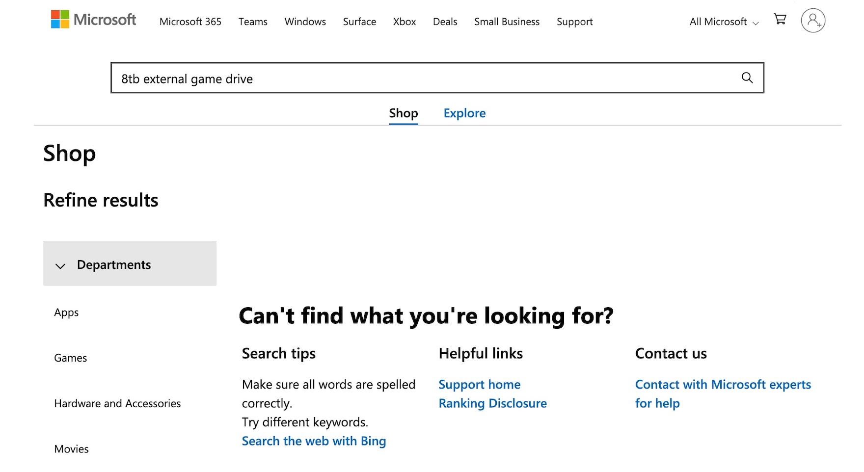Open the Windows navigation link
Image resolution: width=864 pixels, height=472 pixels.
point(305,22)
